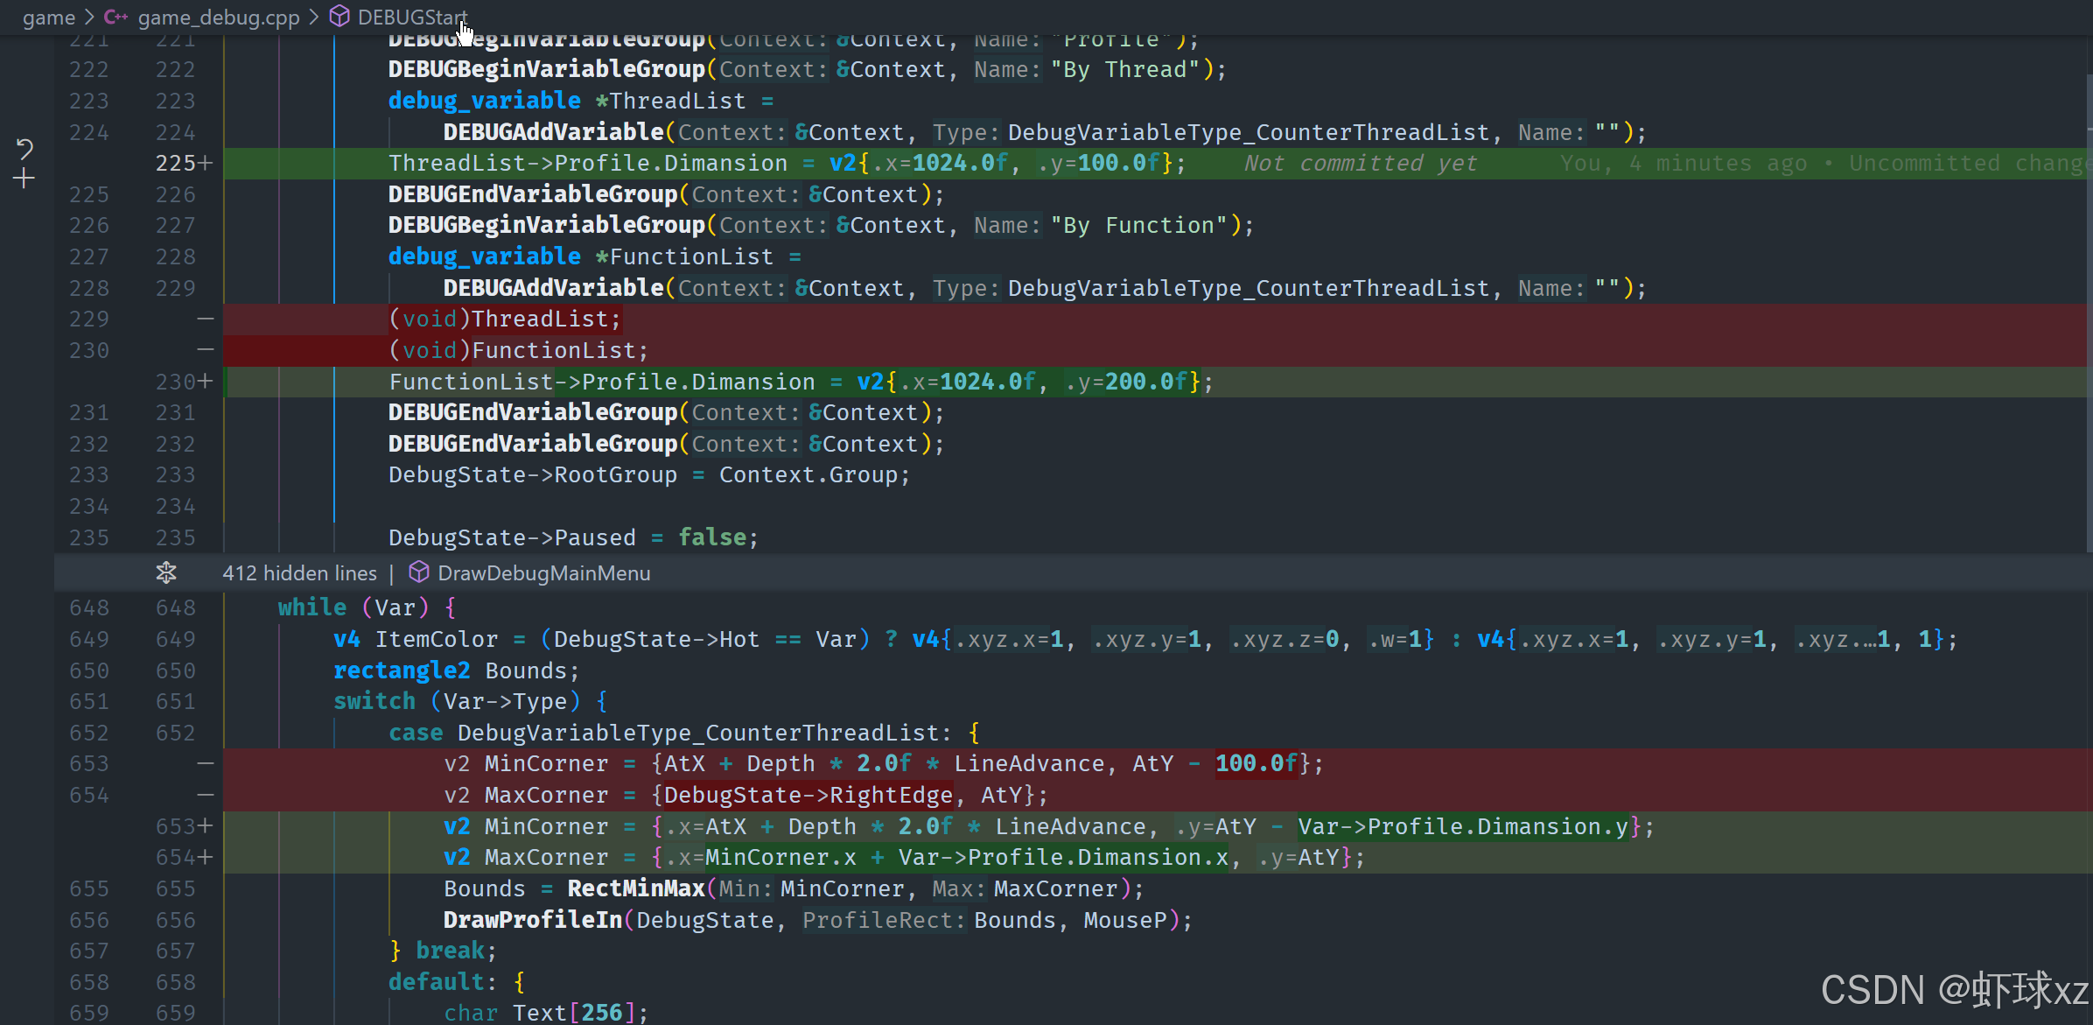The image size is (2093, 1025).
Task: Open the 'game' folder breadcrumb item
Action: click(48, 18)
